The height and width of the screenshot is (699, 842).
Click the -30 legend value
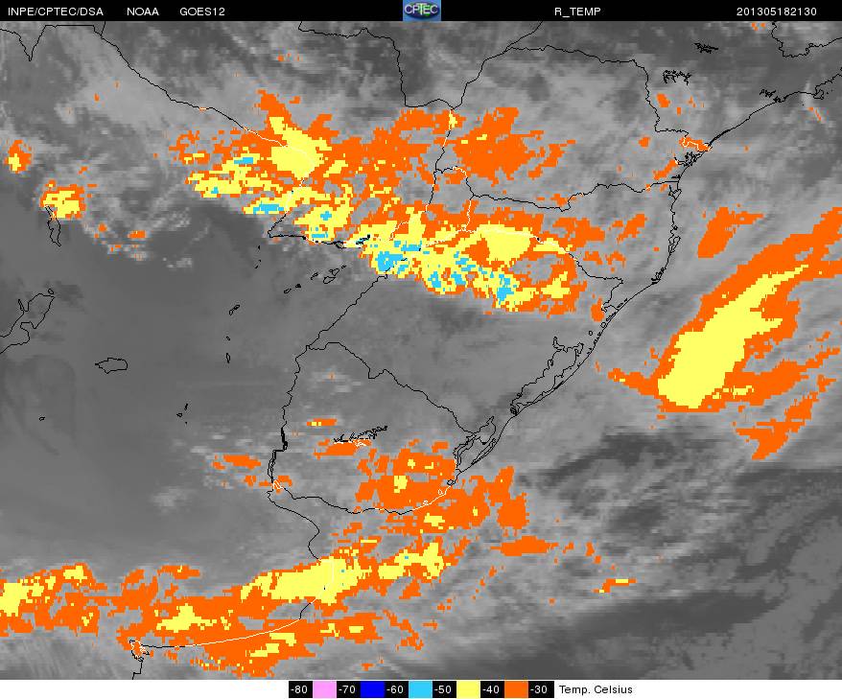click(540, 689)
